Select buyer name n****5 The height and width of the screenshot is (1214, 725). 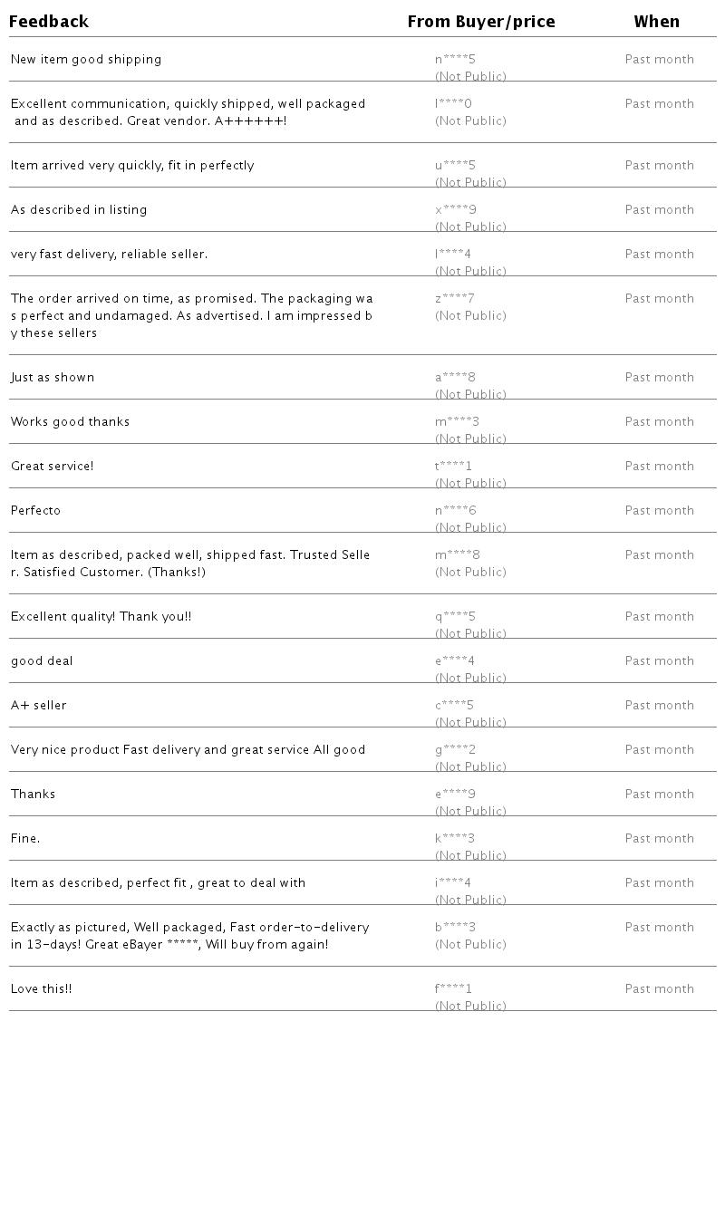(x=455, y=60)
